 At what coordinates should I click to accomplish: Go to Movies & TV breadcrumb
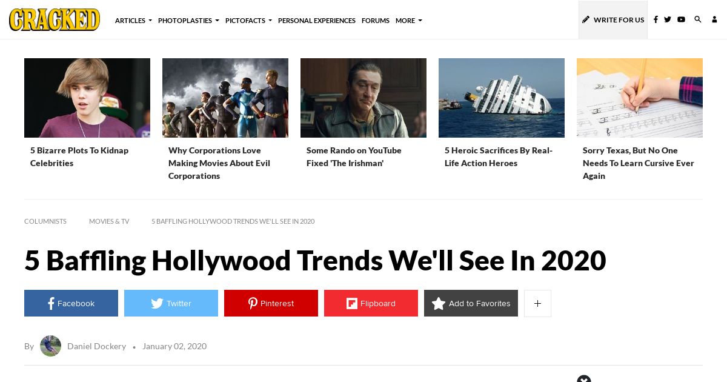pyautogui.click(x=109, y=221)
